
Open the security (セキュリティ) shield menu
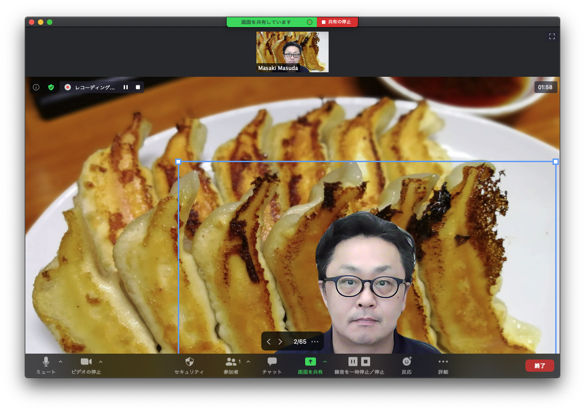point(189,362)
